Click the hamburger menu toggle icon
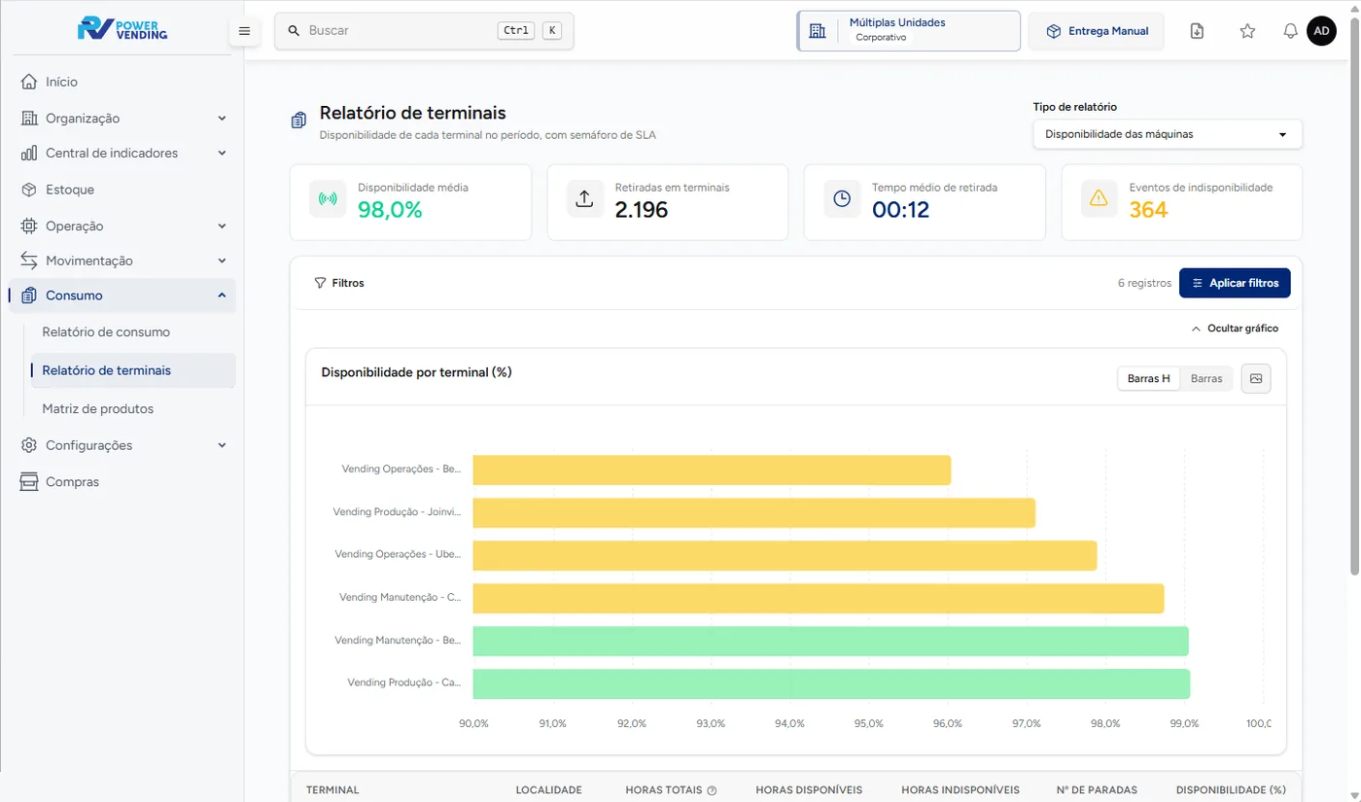The width and height of the screenshot is (1361, 802). click(244, 31)
